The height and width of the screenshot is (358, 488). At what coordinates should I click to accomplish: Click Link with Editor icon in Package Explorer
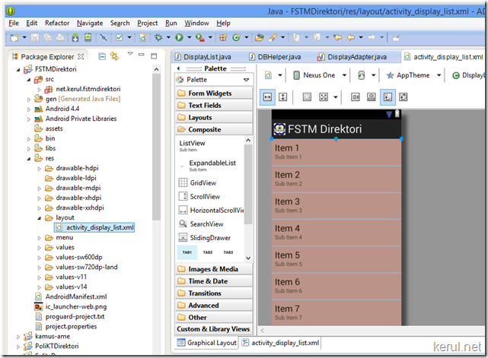(x=114, y=56)
